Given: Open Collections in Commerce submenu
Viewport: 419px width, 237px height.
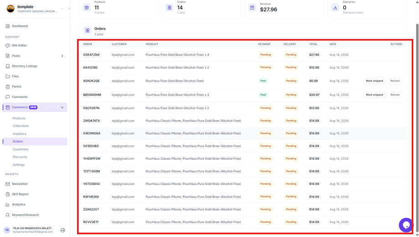Looking at the screenshot, I should [x=21, y=126].
